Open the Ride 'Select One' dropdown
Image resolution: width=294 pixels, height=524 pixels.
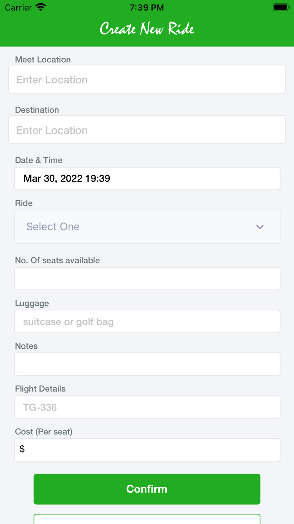coord(147,227)
